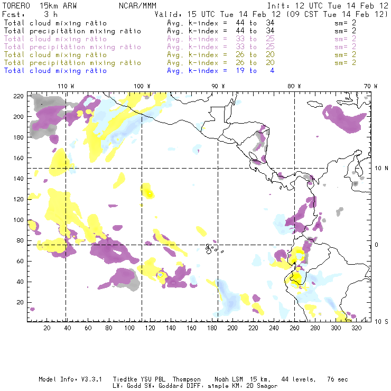Click olive "Total precipitation mixing ratio" legend entry
The image size is (391, 391).
(x=72, y=63)
